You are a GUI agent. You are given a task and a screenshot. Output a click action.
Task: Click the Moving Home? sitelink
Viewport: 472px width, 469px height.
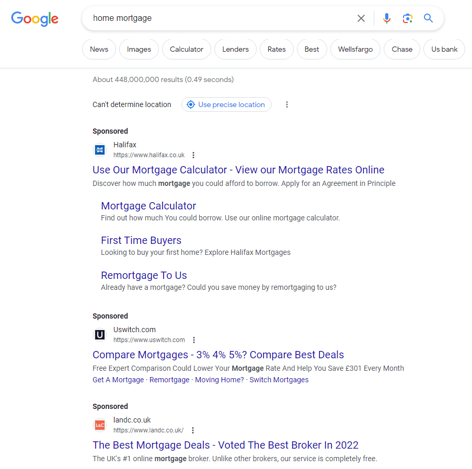(220, 380)
